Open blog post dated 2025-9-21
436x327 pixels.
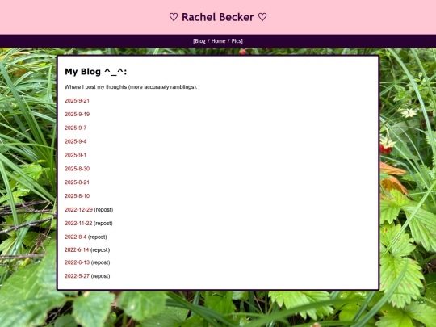(x=77, y=101)
